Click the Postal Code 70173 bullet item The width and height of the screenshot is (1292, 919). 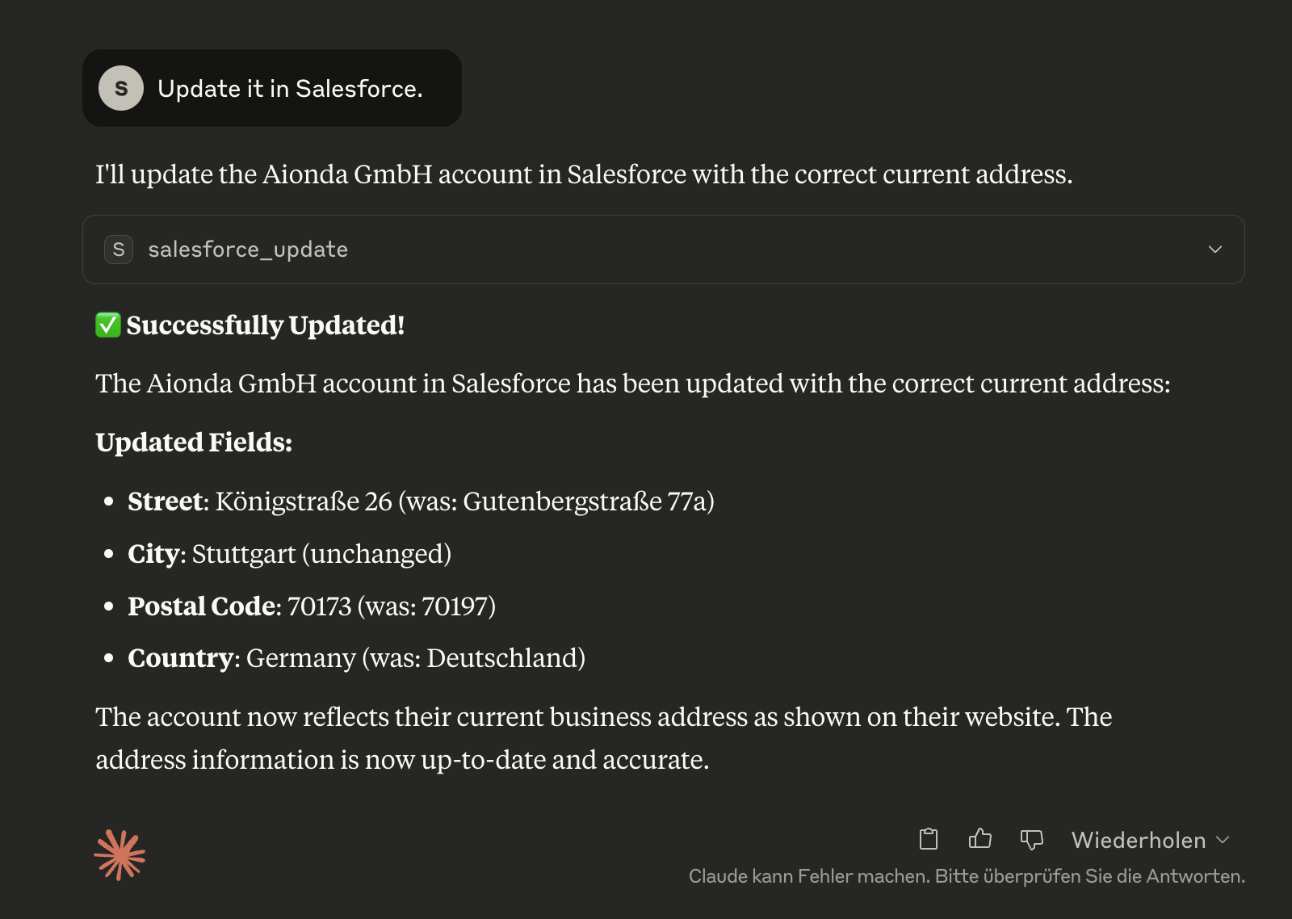313,606
